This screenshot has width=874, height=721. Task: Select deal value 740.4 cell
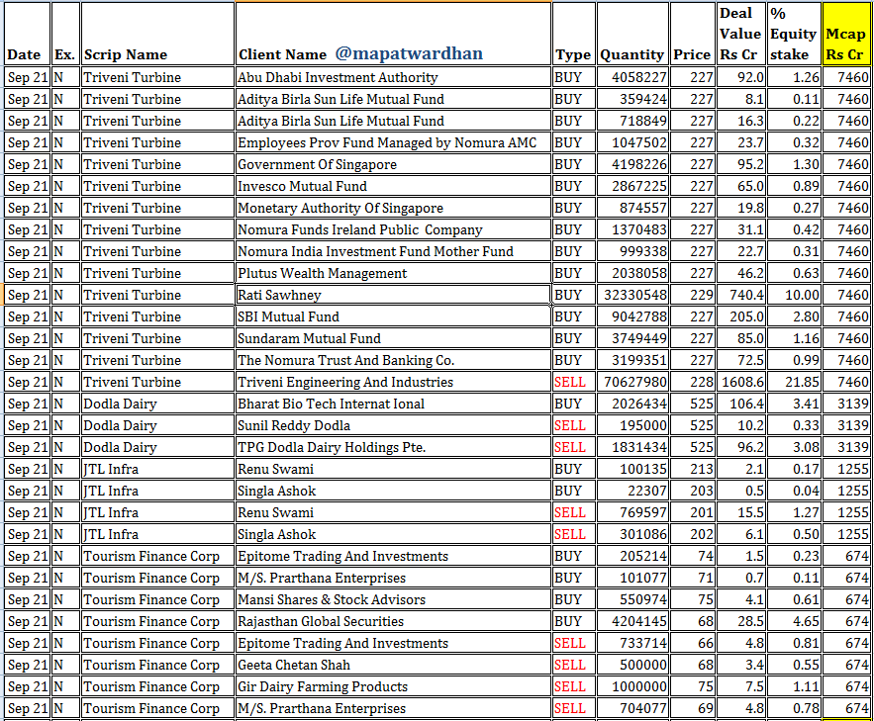[x=740, y=295]
